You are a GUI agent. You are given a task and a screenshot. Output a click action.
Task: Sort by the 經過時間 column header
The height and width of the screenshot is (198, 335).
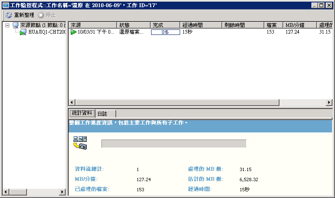point(201,25)
